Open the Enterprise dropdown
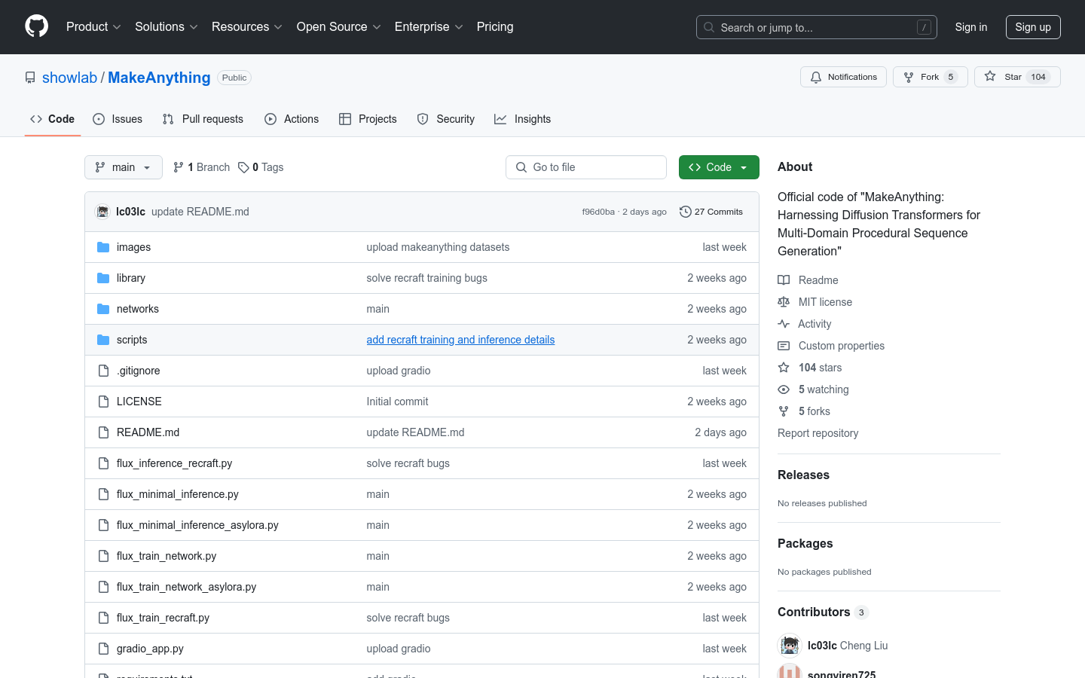The height and width of the screenshot is (678, 1085). pyautogui.click(x=429, y=27)
